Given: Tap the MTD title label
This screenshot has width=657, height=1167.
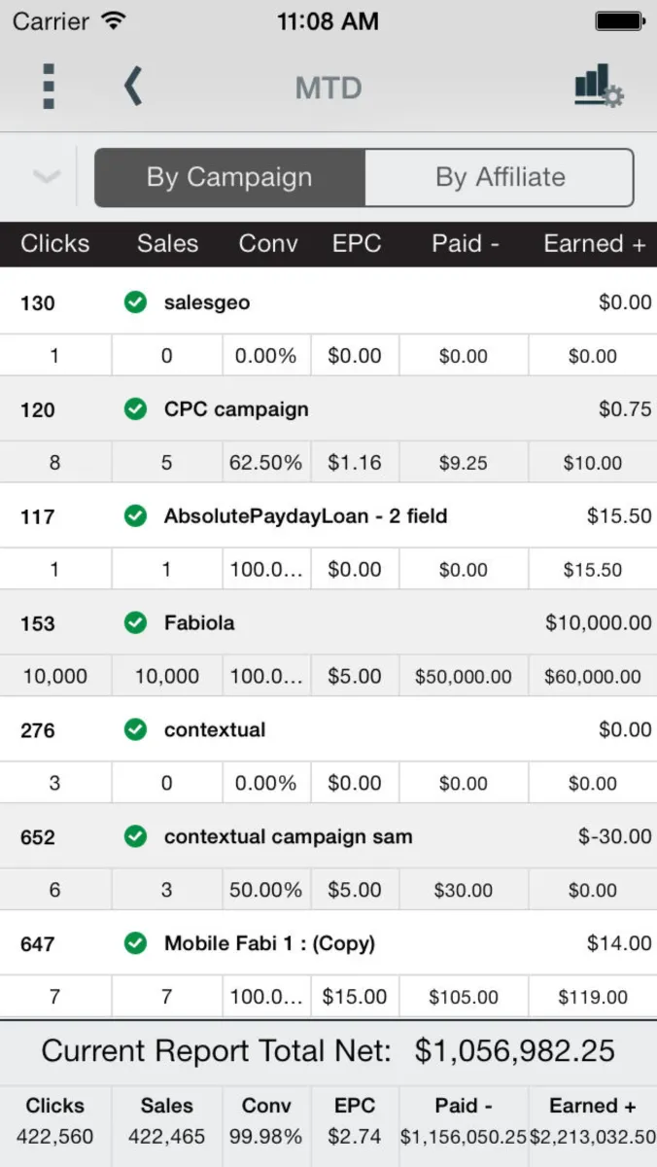Looking at the screenshot, I should click(328, 88).
